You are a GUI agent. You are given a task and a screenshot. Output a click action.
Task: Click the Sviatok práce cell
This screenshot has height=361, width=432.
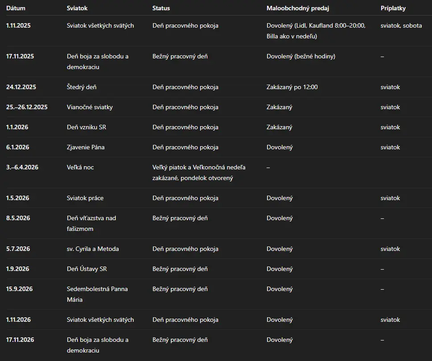tap(85, 198)
